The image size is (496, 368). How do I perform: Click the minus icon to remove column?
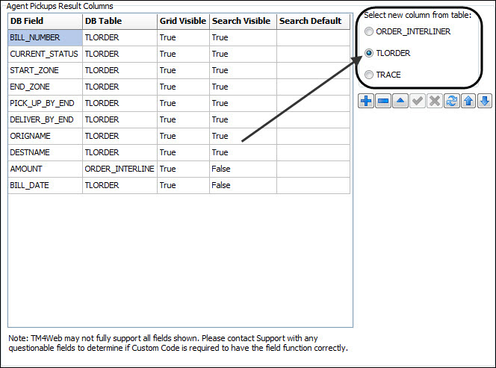coord(383,102)
